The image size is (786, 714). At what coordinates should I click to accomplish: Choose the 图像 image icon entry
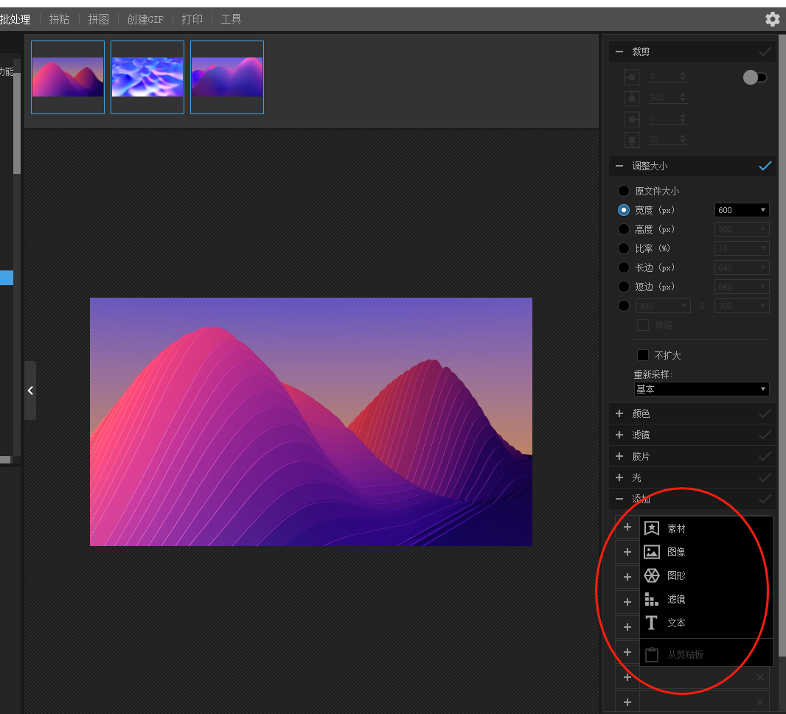[651, 552]
